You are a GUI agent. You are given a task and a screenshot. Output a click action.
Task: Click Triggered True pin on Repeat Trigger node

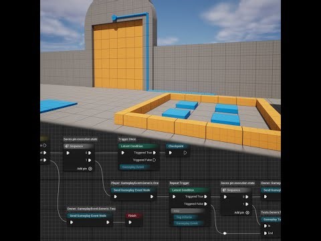tap(205, 197)
